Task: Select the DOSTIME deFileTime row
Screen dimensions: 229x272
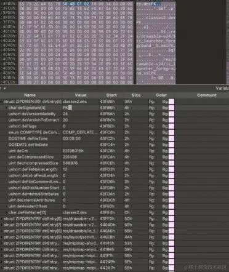Action: (114, 138)
